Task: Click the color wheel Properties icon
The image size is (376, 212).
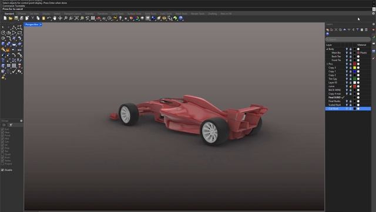Action: [137, 18]
